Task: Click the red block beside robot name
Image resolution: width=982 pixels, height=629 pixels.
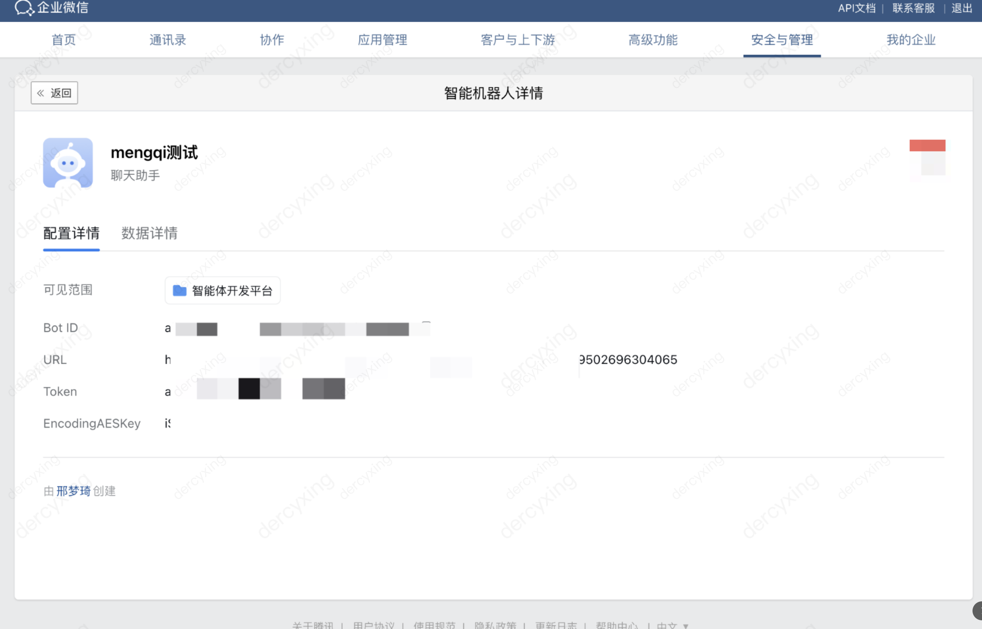Action: 927,145
